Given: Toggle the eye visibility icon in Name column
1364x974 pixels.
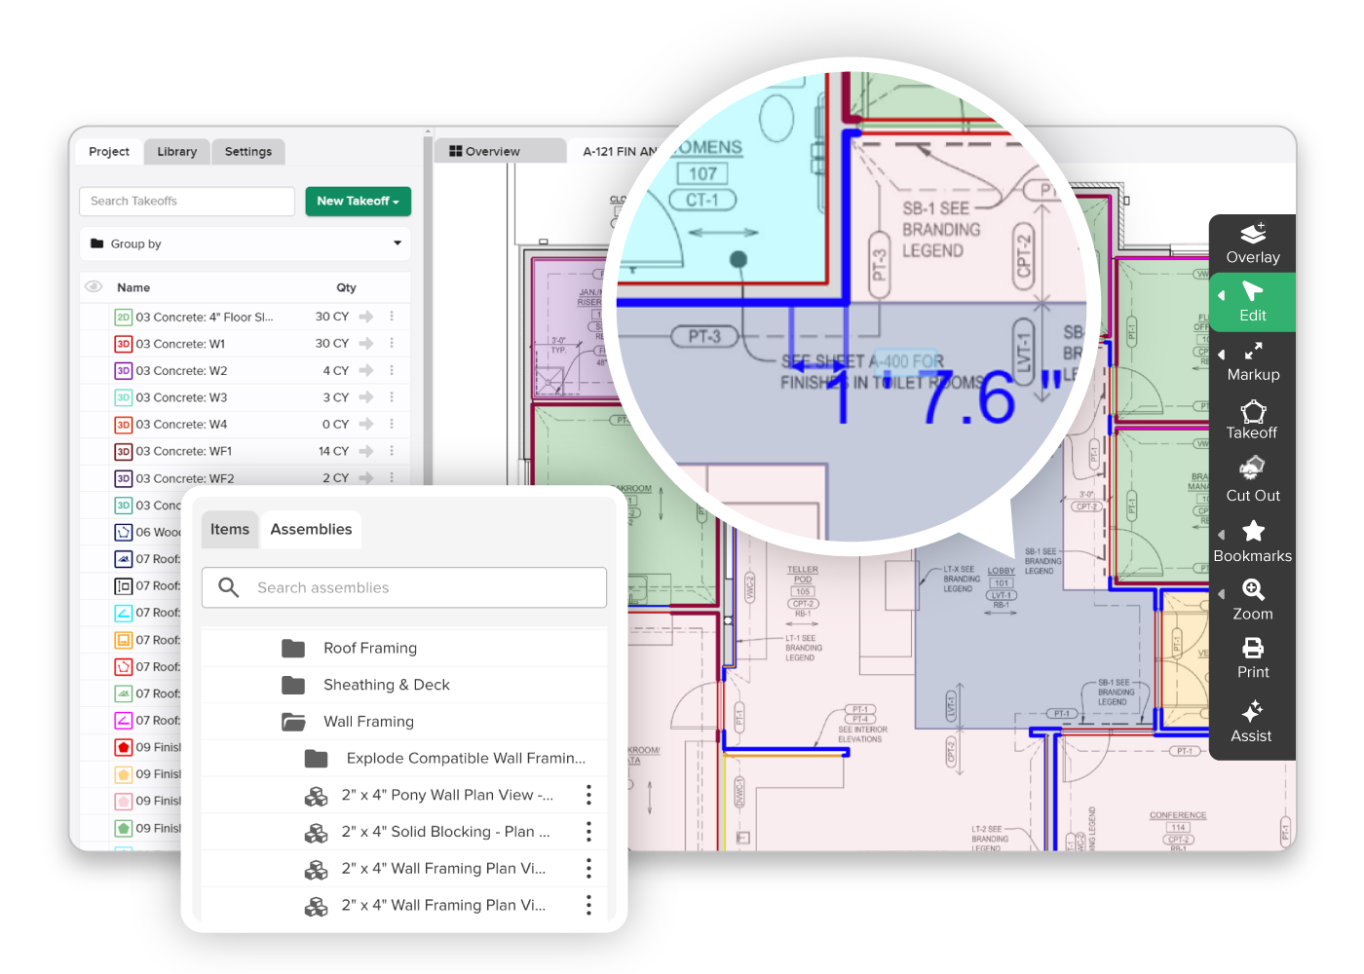Looking at the screenshot, I should point(93,287).
